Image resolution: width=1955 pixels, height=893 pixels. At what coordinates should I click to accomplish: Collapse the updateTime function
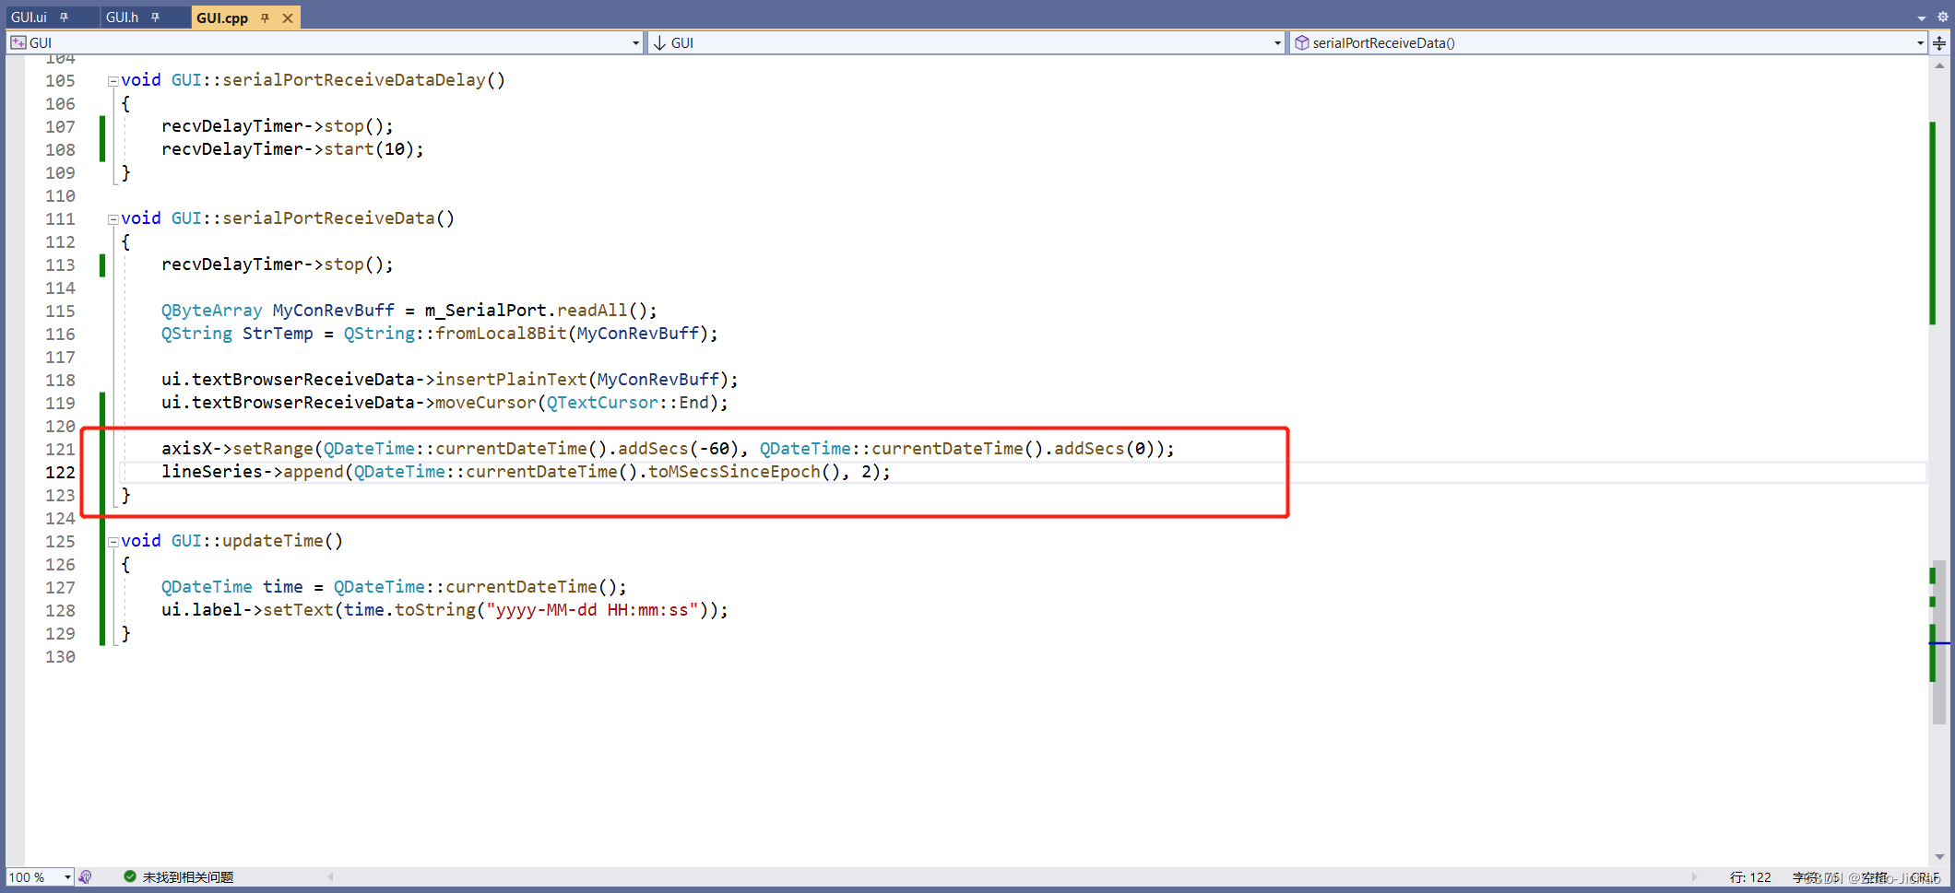(x=113, y=542)
